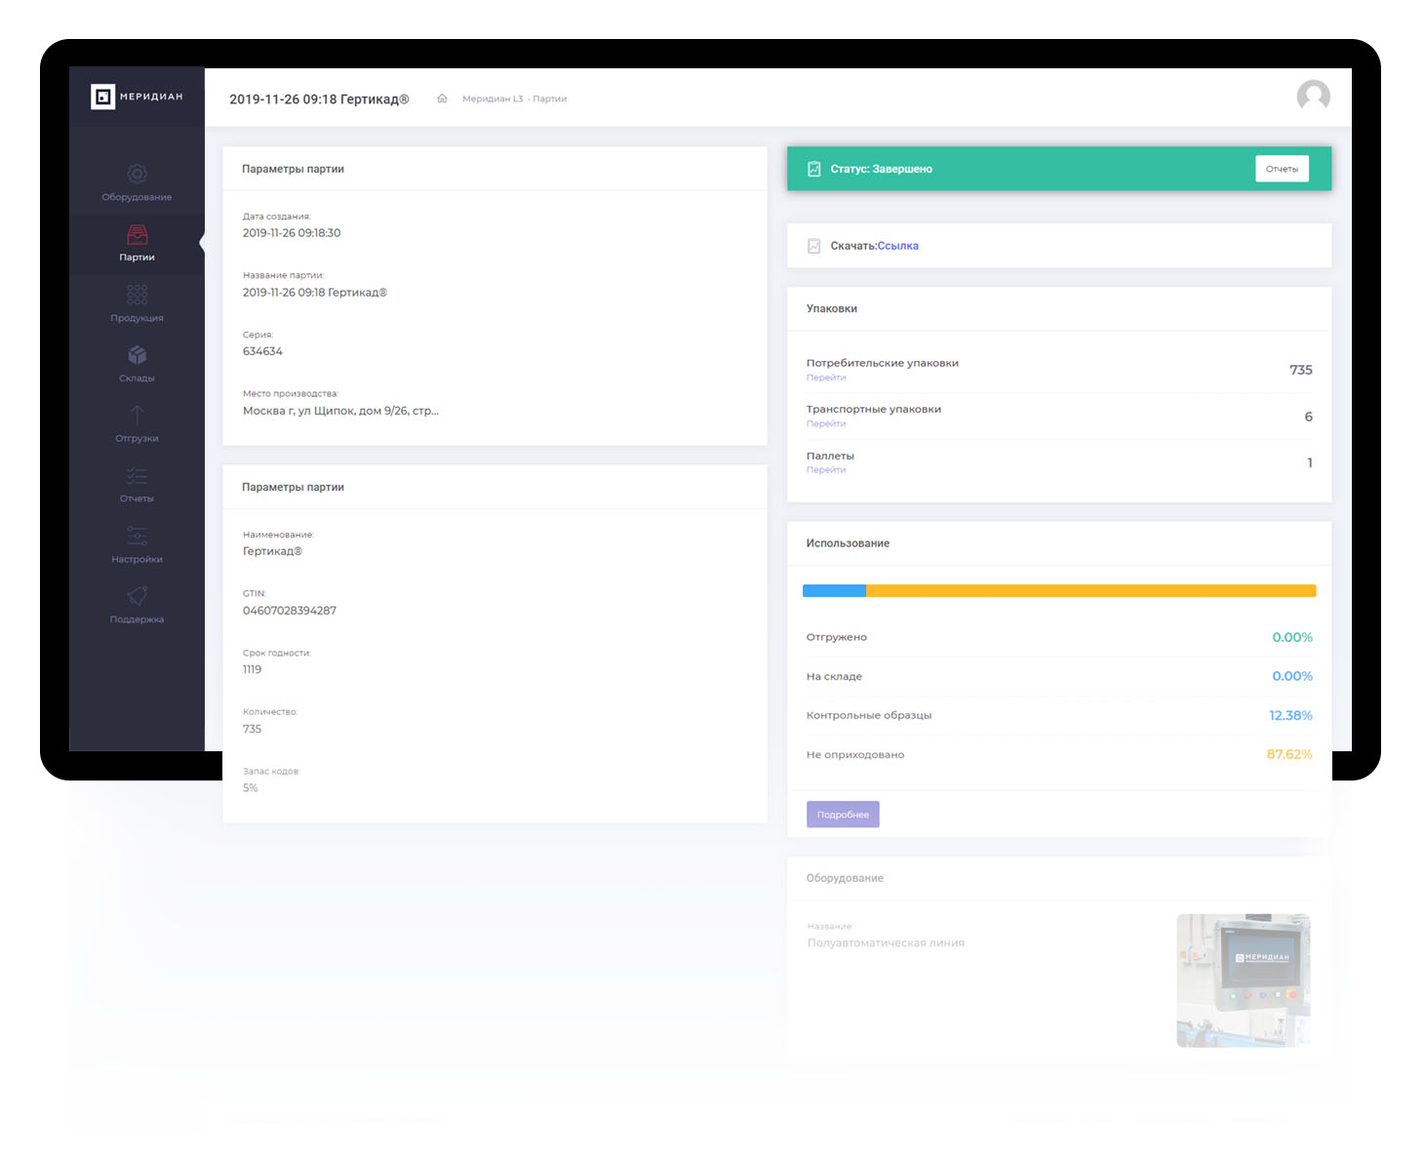Open the Отчеты checklist icon
1424x1162 pixels.
tap(137, 476)
